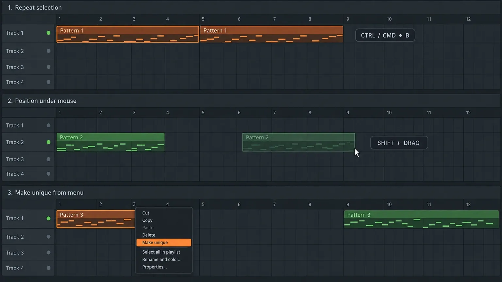The height and width of the screenshot is (282, 502).
Task: Click the SHIFT + DRAG shortcut badge
Action: coord(399,143)
